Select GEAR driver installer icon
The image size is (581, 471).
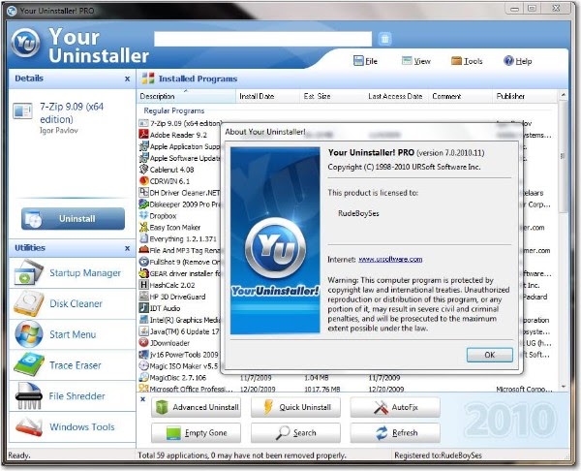[x=143, y=273]
